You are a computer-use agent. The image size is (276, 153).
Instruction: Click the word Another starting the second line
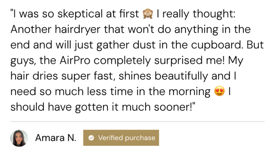click(x=30, y=30)
